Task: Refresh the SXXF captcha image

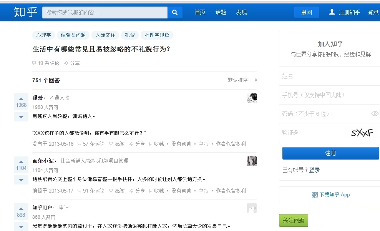Action: [362, 133]
